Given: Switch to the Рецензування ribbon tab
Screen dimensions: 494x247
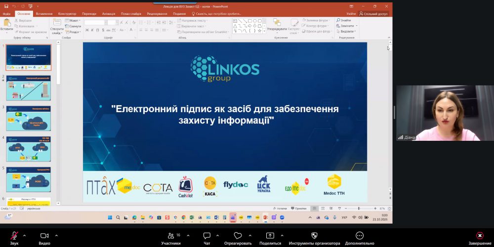Looking at the screenshot, I should click(157, 14).
